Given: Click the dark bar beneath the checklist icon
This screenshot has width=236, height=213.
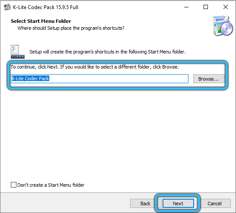Looking at the screenshot, I should coord(18,56).
